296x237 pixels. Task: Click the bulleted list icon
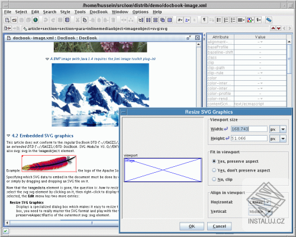pyautogui.click(x=219, y=20)
